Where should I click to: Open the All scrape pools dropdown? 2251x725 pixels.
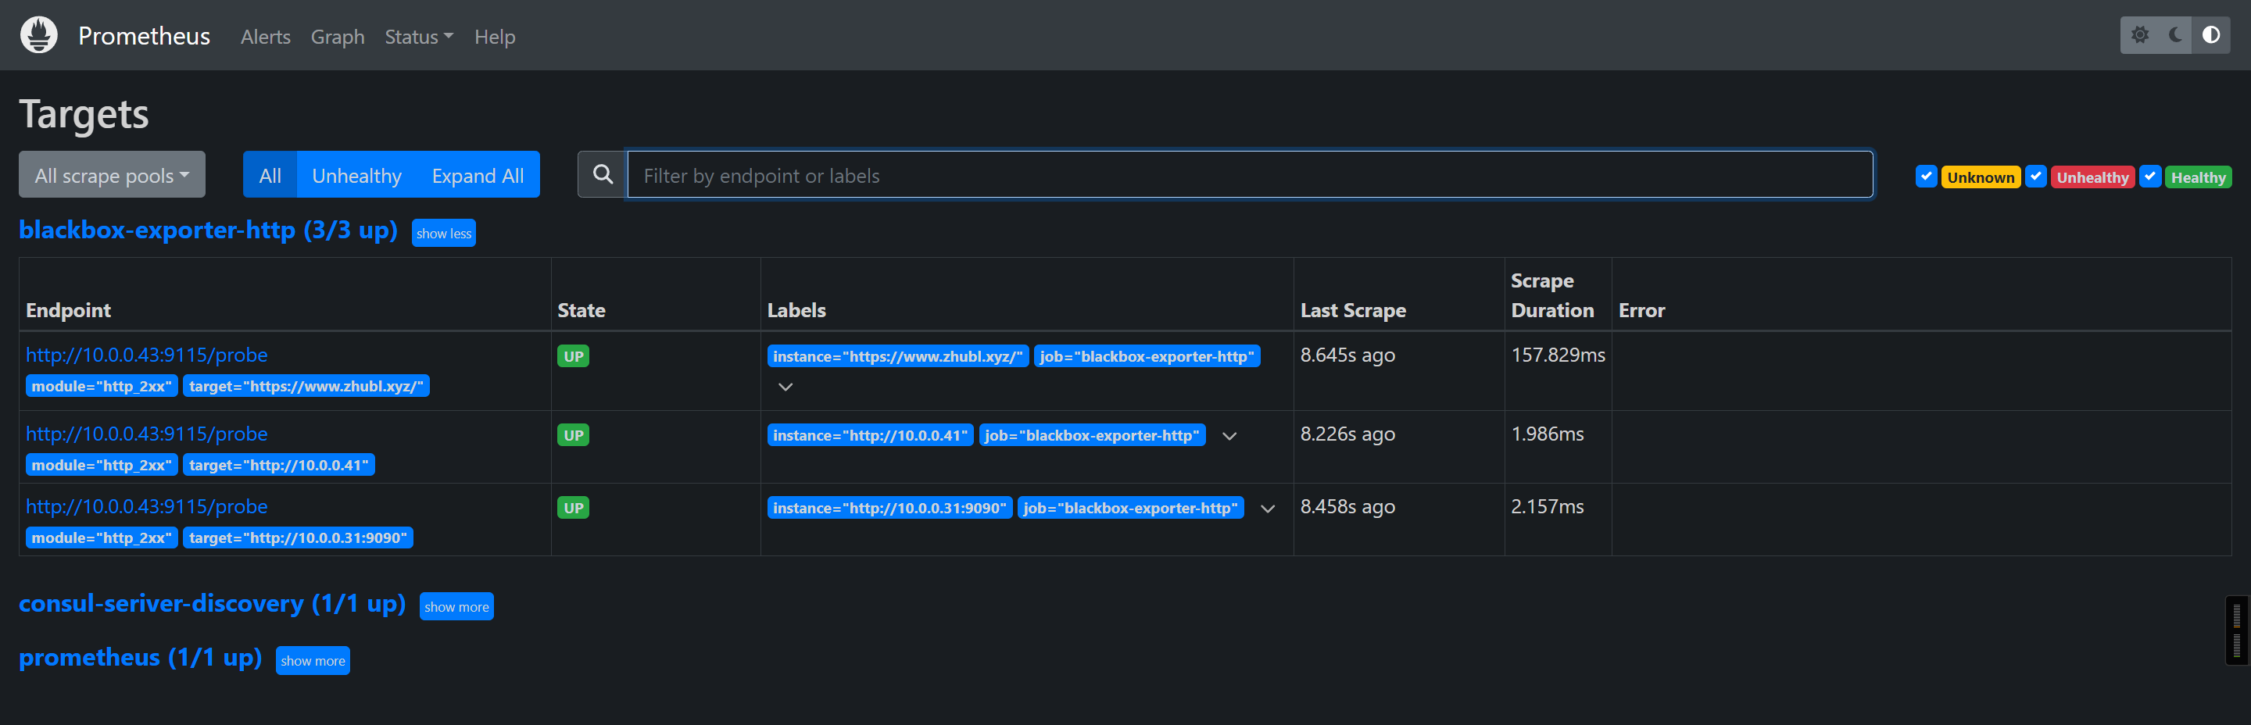[112, 175]
